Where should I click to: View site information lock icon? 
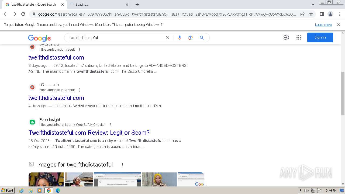point(34,14)
